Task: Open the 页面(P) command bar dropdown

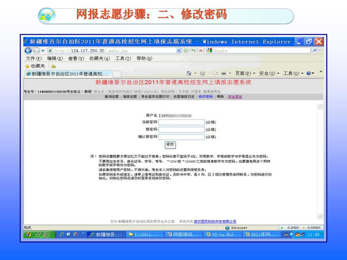Action: [245, 73]
